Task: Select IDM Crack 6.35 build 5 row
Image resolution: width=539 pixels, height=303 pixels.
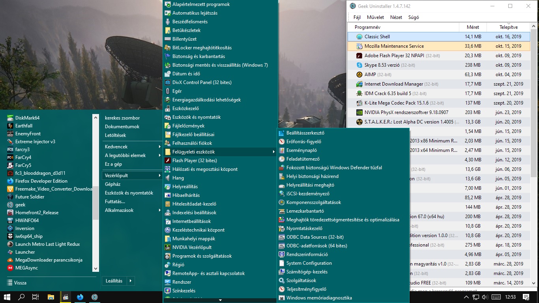Action: (439, 94)
